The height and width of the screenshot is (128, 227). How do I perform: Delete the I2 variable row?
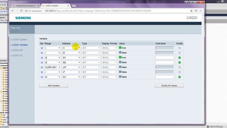tap(42, 53)
